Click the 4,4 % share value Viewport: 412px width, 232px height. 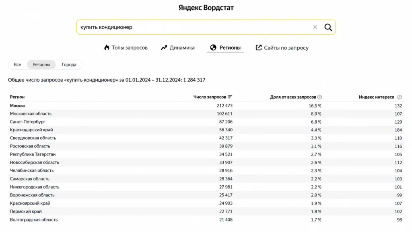316,130
